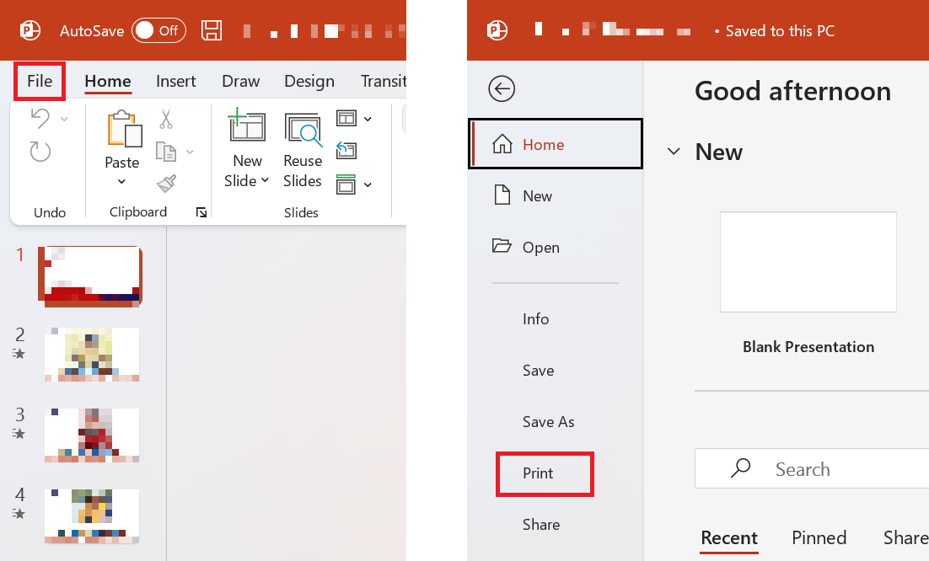Screen dimensions: 929x561
Task: Open Share in the Backstage sidebar
Action: point(541,525)
